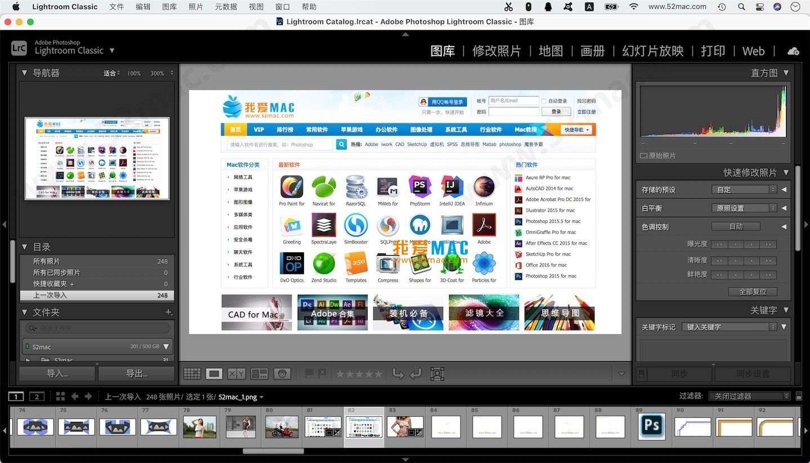Switch to the 画册 Book module

[592, 51]
